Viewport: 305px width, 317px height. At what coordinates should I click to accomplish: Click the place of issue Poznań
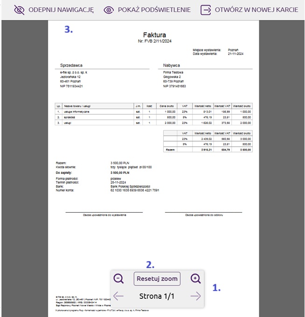[x=233, y=50]
